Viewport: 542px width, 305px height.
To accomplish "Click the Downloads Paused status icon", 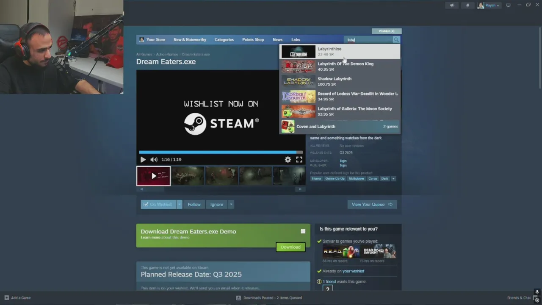I will tap(238, 298).
